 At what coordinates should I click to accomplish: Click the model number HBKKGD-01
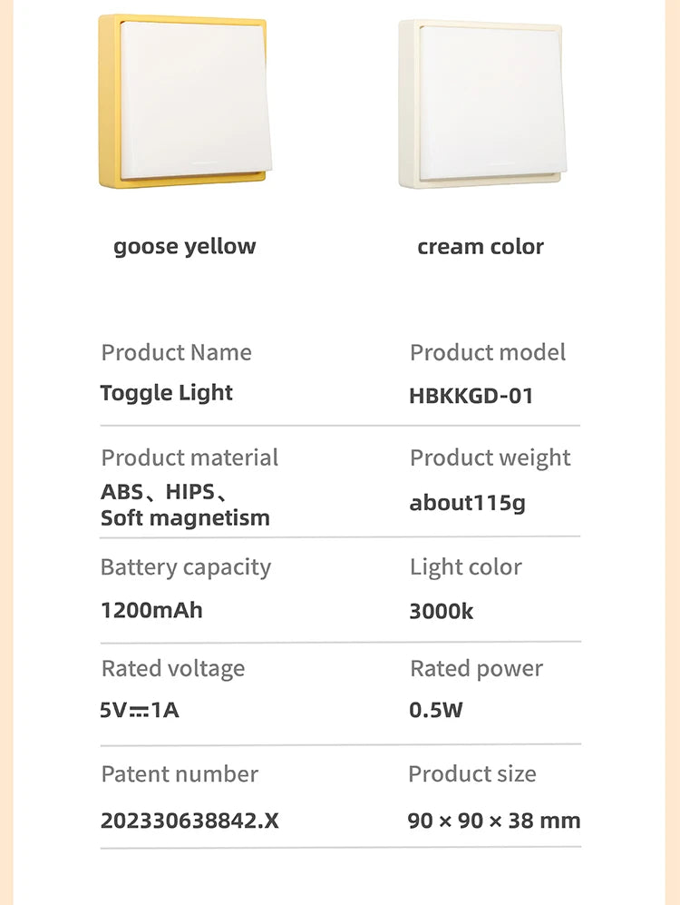click(x=471, y=395)
